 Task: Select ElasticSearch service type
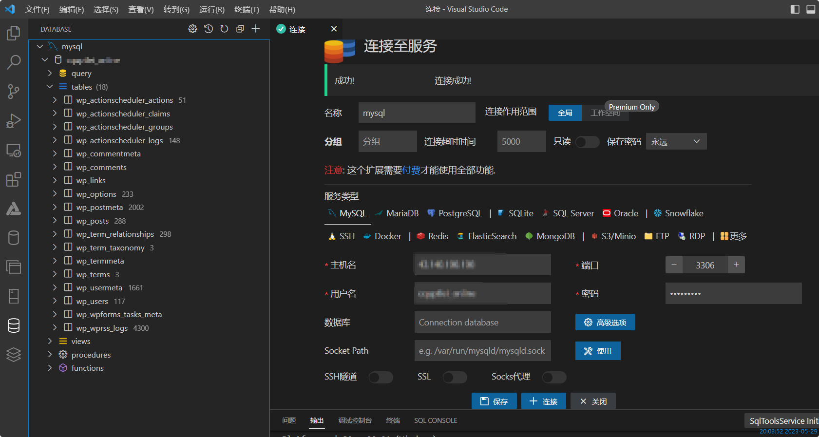tap(486, 236)
